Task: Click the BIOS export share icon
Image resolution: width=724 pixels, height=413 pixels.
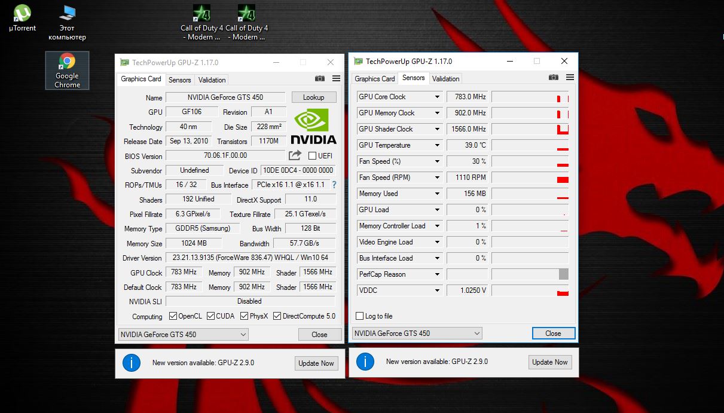Action: point(295,155)
